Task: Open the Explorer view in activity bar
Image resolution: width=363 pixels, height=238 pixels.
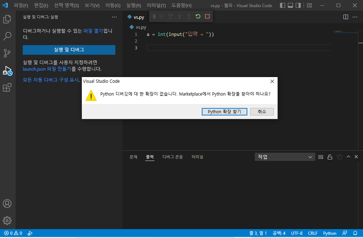Action: pyautogui.click(x=7, y=19)
